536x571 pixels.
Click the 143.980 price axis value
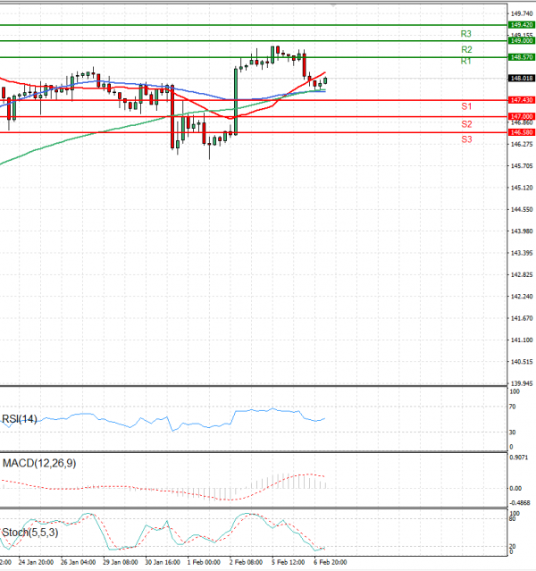[x=522, y=231]
